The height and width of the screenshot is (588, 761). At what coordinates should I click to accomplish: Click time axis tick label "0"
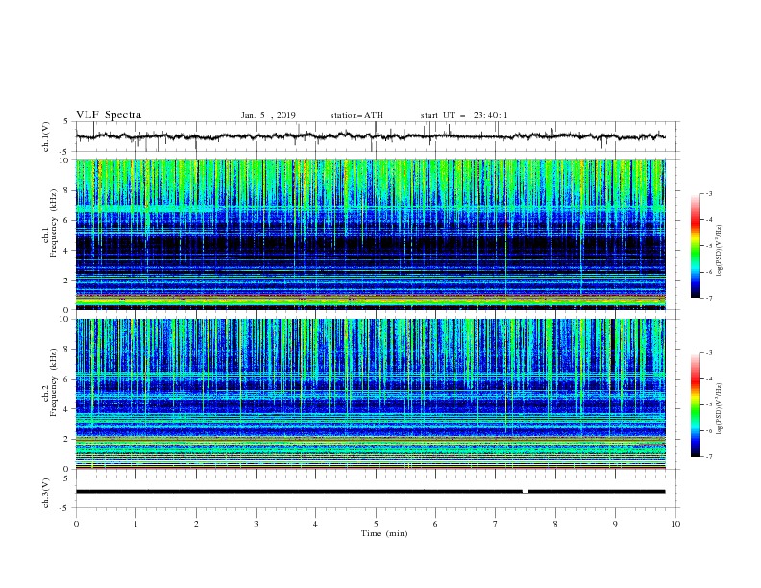click(x=76, y=524)
